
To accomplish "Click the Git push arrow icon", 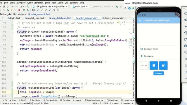I will (x=46, y=10).
